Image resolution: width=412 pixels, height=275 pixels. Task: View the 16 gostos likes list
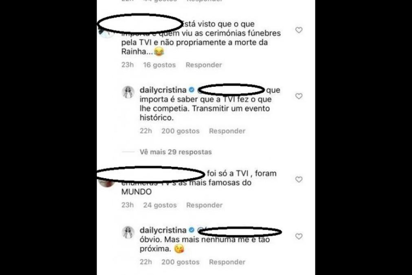coord(159,65)
